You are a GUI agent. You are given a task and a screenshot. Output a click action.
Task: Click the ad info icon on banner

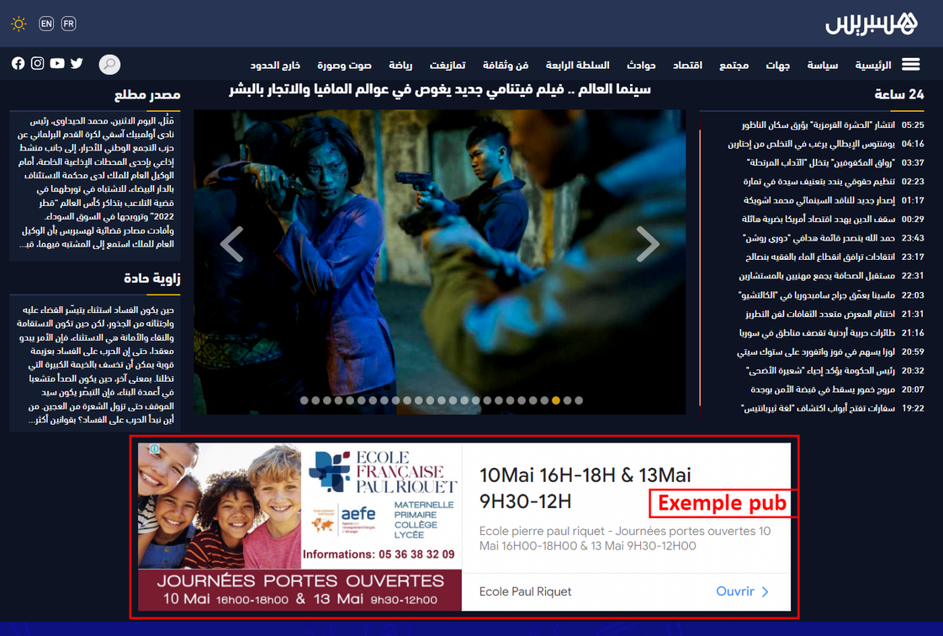coord(155,449)
